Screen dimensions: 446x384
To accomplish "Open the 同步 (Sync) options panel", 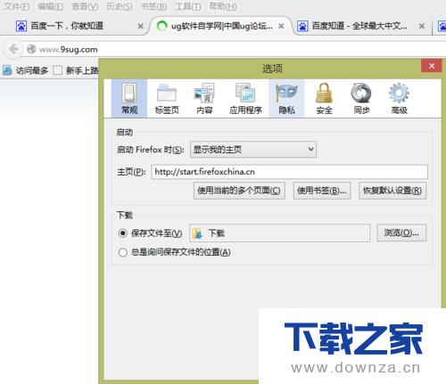I will point(361,99).
